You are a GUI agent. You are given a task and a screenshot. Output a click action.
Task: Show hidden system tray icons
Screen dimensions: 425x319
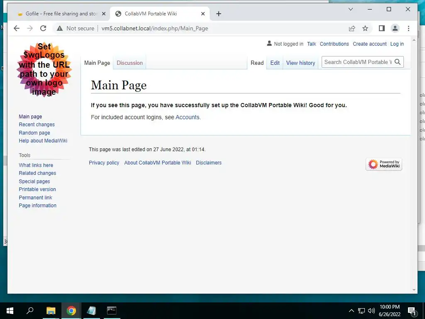[x=351, y=311]
